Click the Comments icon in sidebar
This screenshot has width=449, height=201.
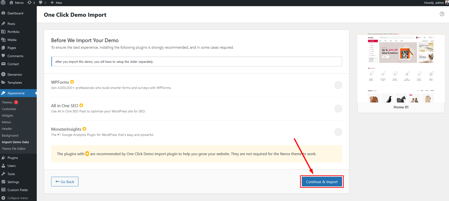coord(3,56)
